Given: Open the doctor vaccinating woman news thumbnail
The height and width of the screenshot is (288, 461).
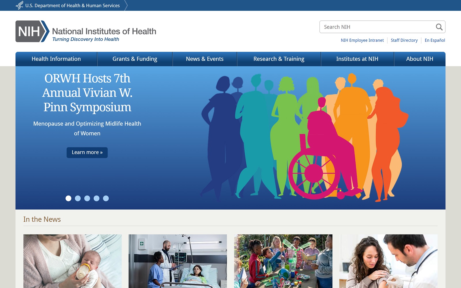Looking at the screenshot, I should click(388, 261).
